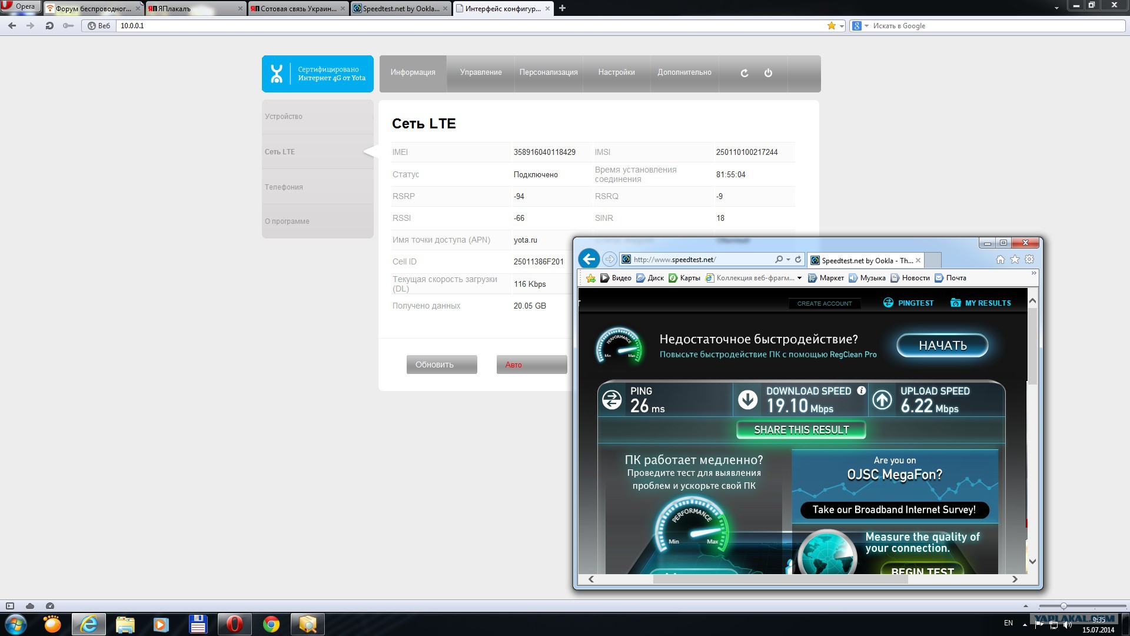Open IE tools gear icon
Screen dimensions: 1130x636
[x=1029, y=260]
